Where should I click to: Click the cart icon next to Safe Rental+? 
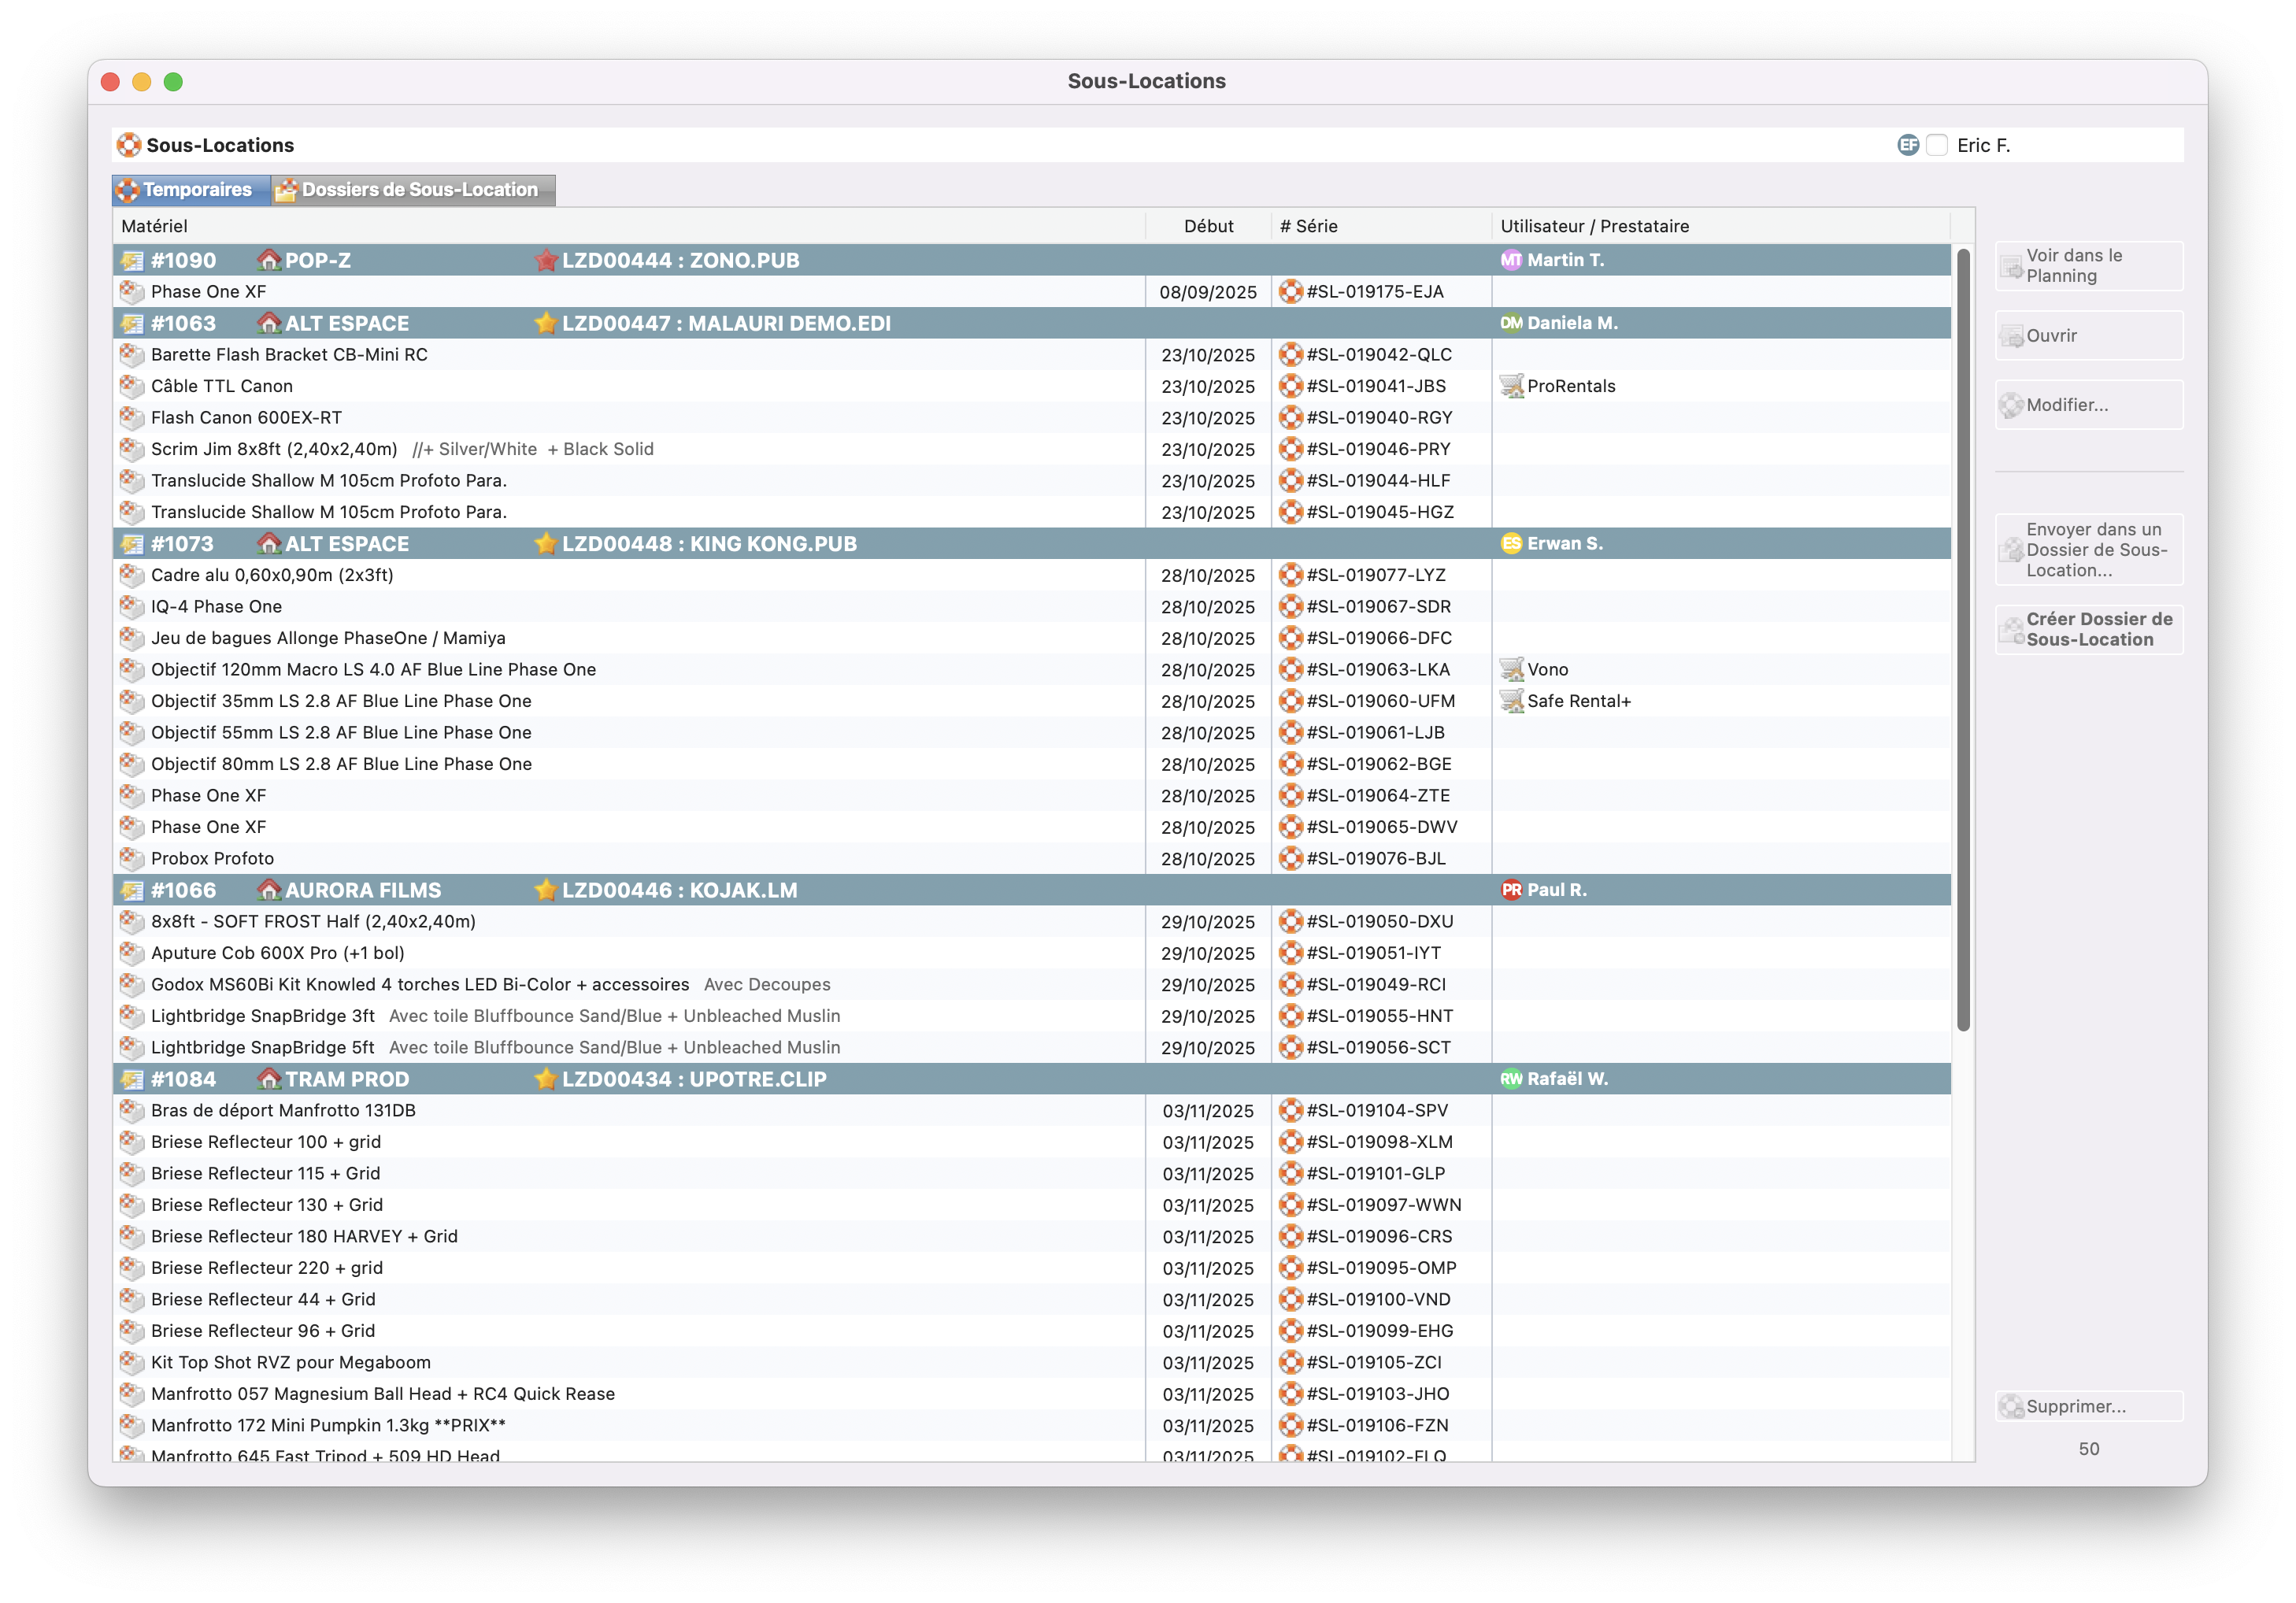coord(1511,701)
